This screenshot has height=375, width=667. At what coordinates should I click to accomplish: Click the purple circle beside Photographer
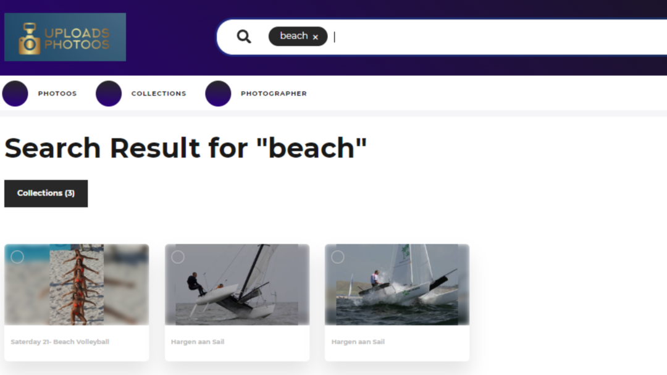218,93
